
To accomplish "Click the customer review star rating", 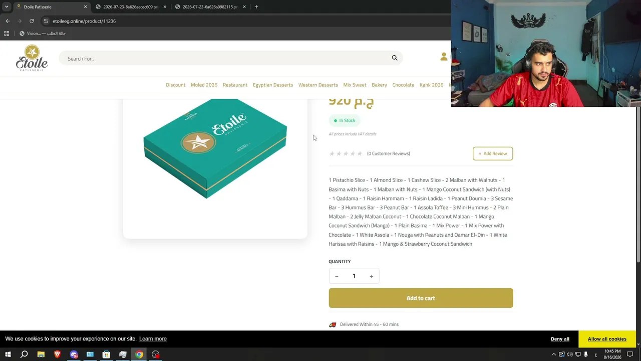I will 346,153.
